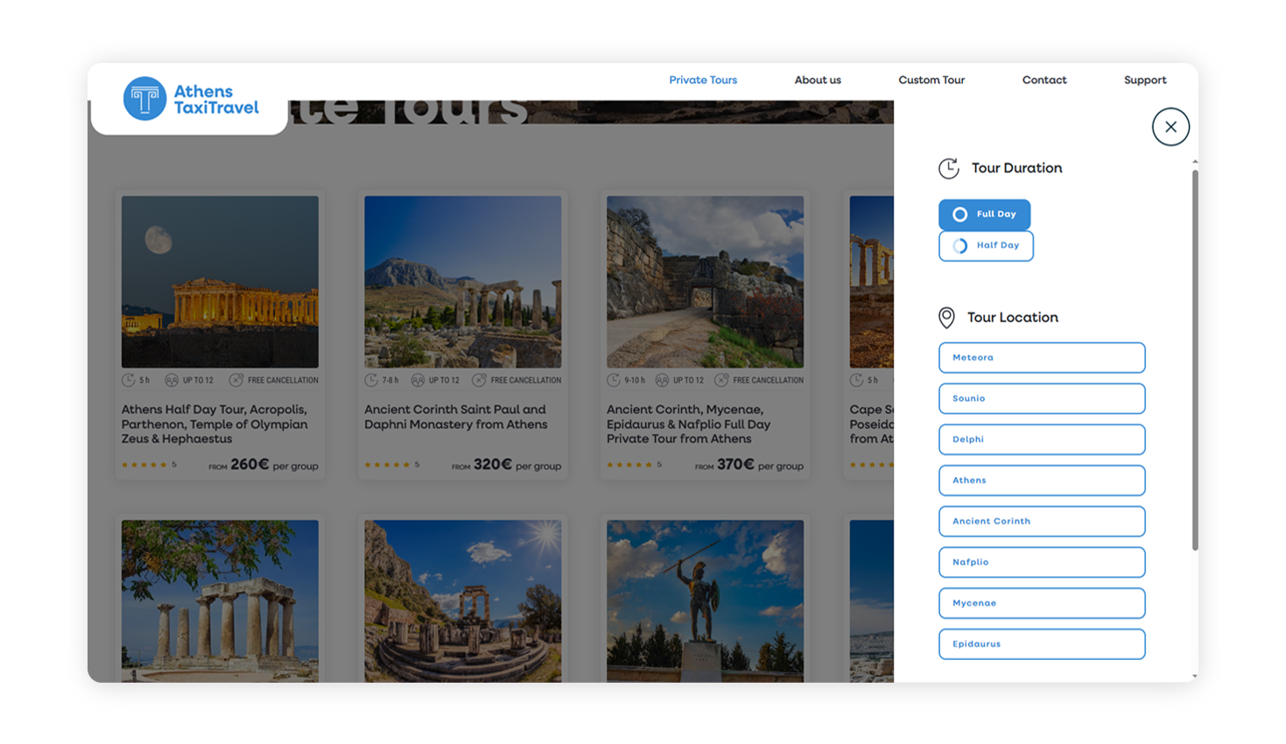Viewport: 1286px width, 744px height.
Task: Switch to the Half Day duration filter
Action: [986, 246]
